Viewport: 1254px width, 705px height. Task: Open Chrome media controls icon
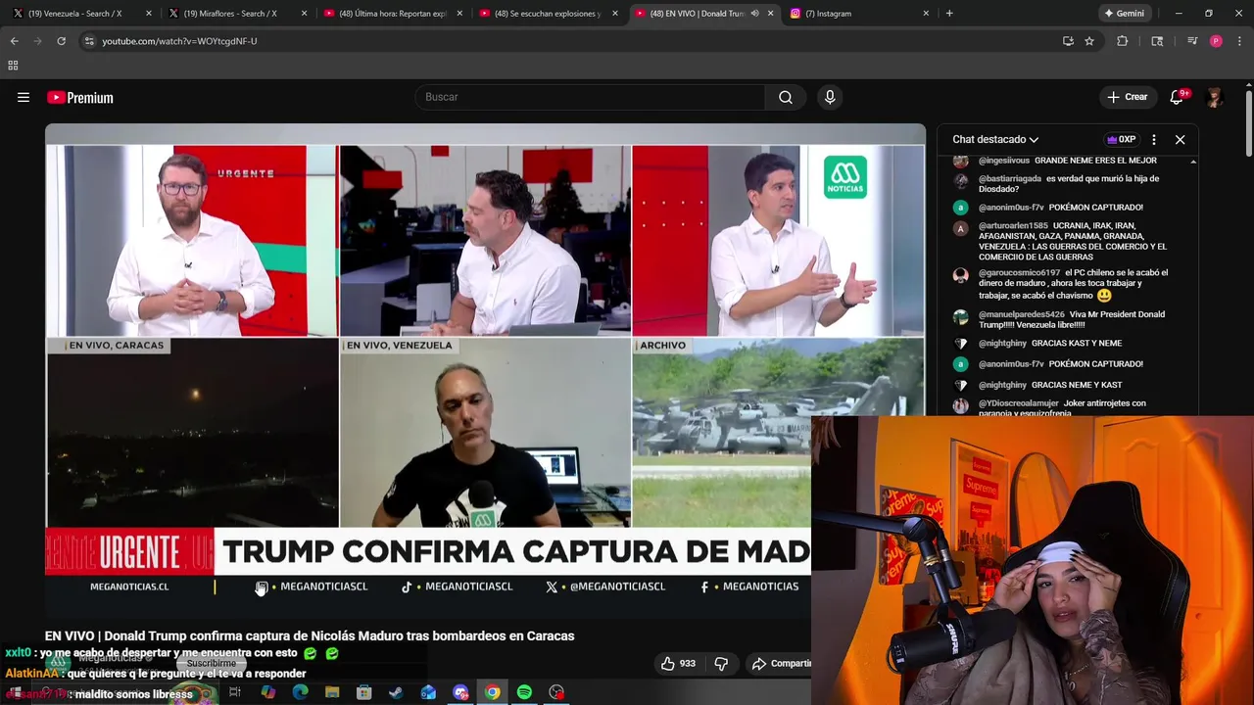pos(1192,41)
